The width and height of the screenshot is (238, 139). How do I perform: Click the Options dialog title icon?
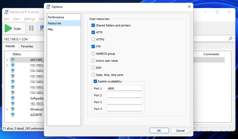click(48, 7)
